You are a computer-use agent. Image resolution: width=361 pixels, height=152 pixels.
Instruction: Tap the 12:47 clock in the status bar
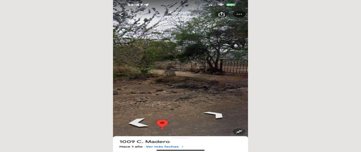[135, 5]
